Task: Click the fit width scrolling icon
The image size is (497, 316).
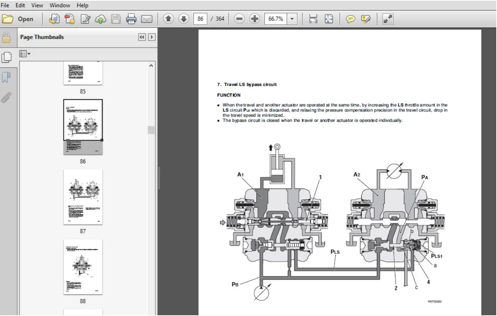Action: coord(313,19)
